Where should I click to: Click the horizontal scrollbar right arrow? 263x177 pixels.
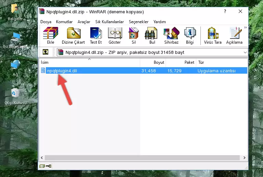[245, 158]
